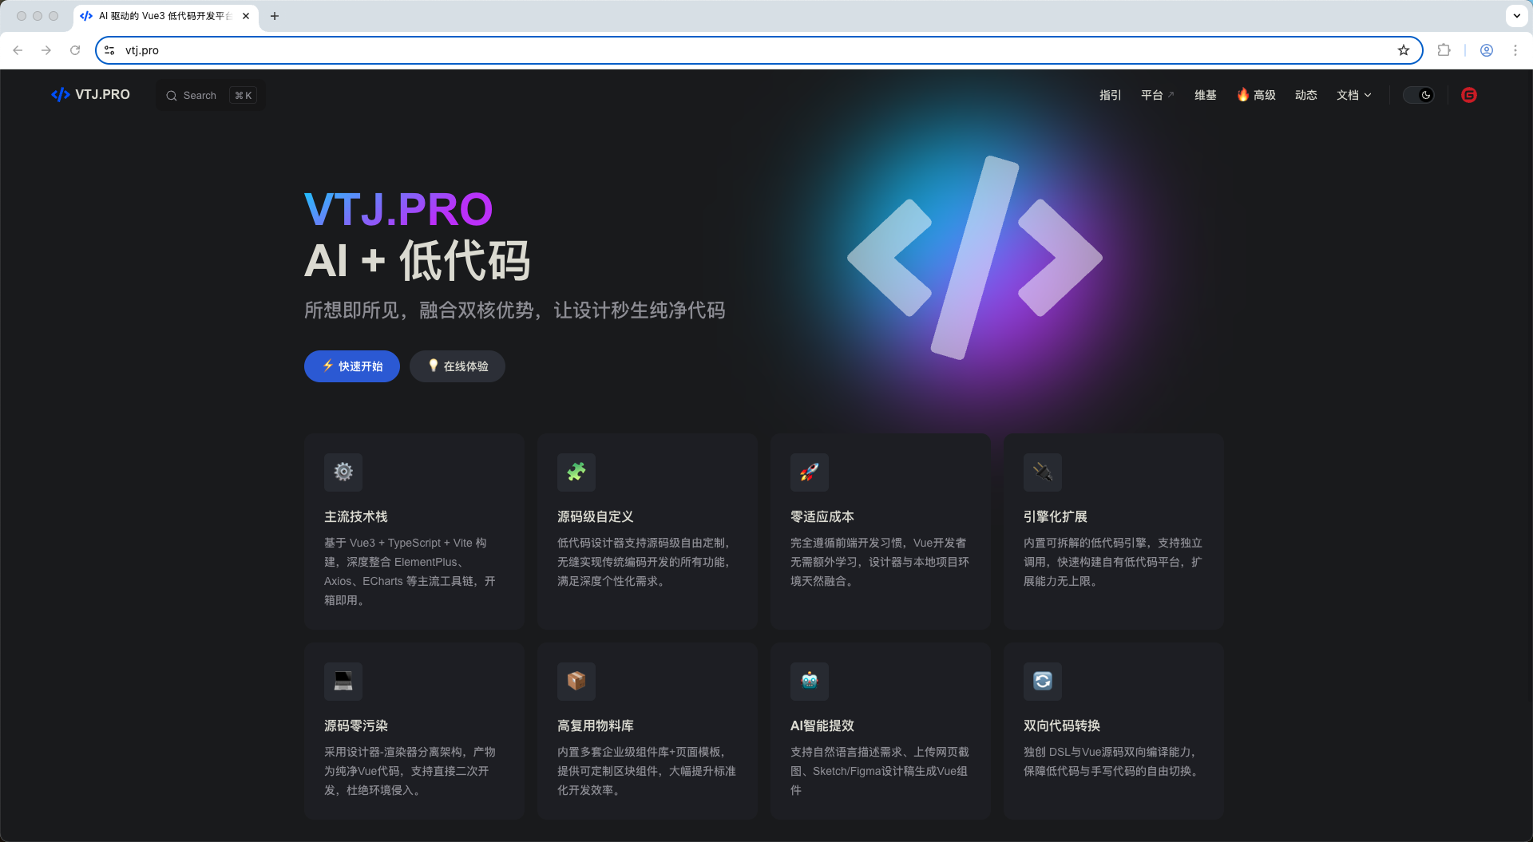The height and width of the screenshot is (842, 1533).
Task: Open the Gitee icon in the header
Action: (x=1468, y=95)
